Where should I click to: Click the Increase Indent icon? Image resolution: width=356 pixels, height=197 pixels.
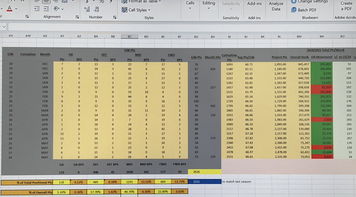46,9
